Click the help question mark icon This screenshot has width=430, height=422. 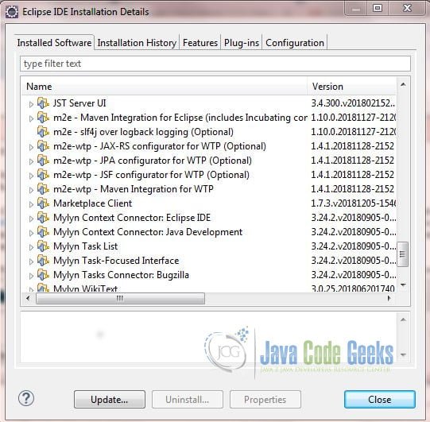pos(26,398)
